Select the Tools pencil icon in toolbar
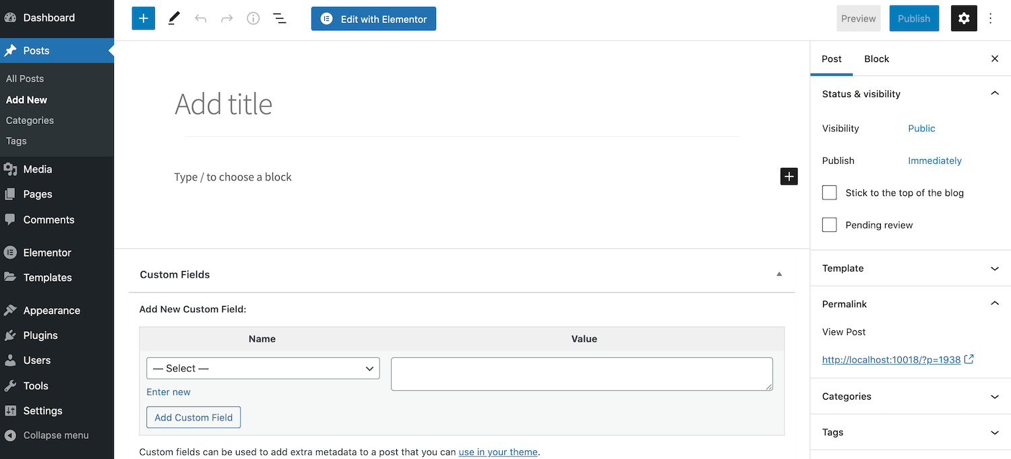Image resolution: width=1011 pixels, height=459 pixels. pos(173,18)
